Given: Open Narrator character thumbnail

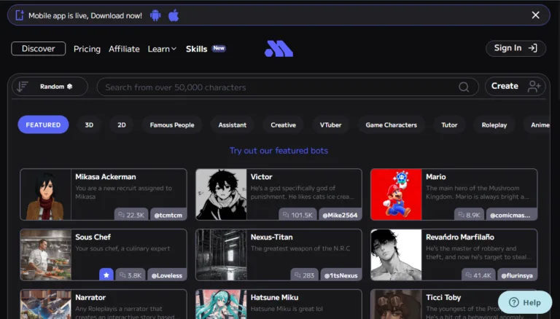Looking at the screenshot, I should click(x=46, y=304).
